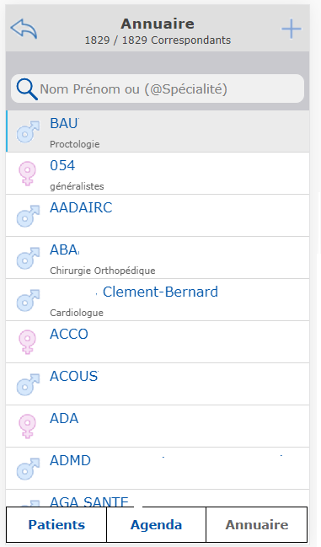Open the BAU Proctologie contact name
The height and width of the screenshot is (547, 321).
(x=65, y=123)
